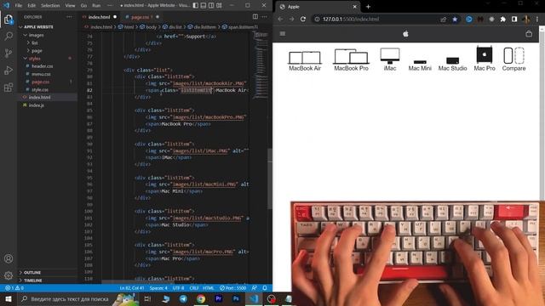Viewport: 545px width, 306px height.
Task: Expand the list folder in Explorer
Action: point(35,42)
